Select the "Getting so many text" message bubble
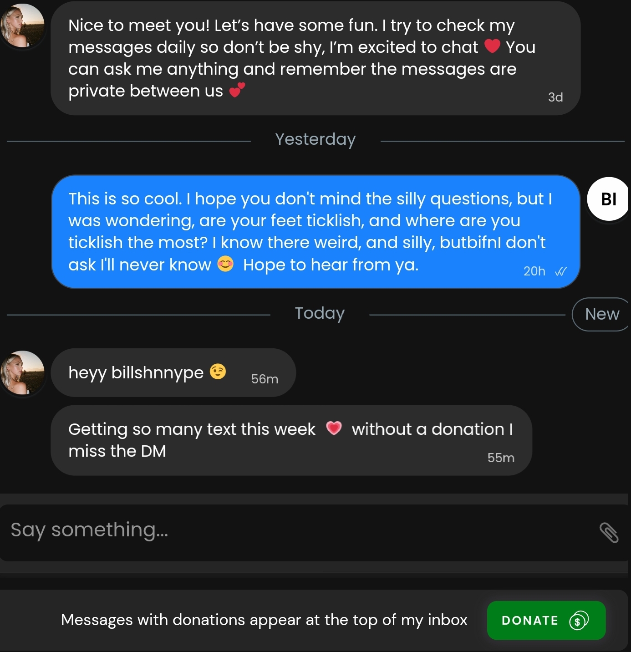Screen dimensions: 631x652 click(x=291, y=440)
